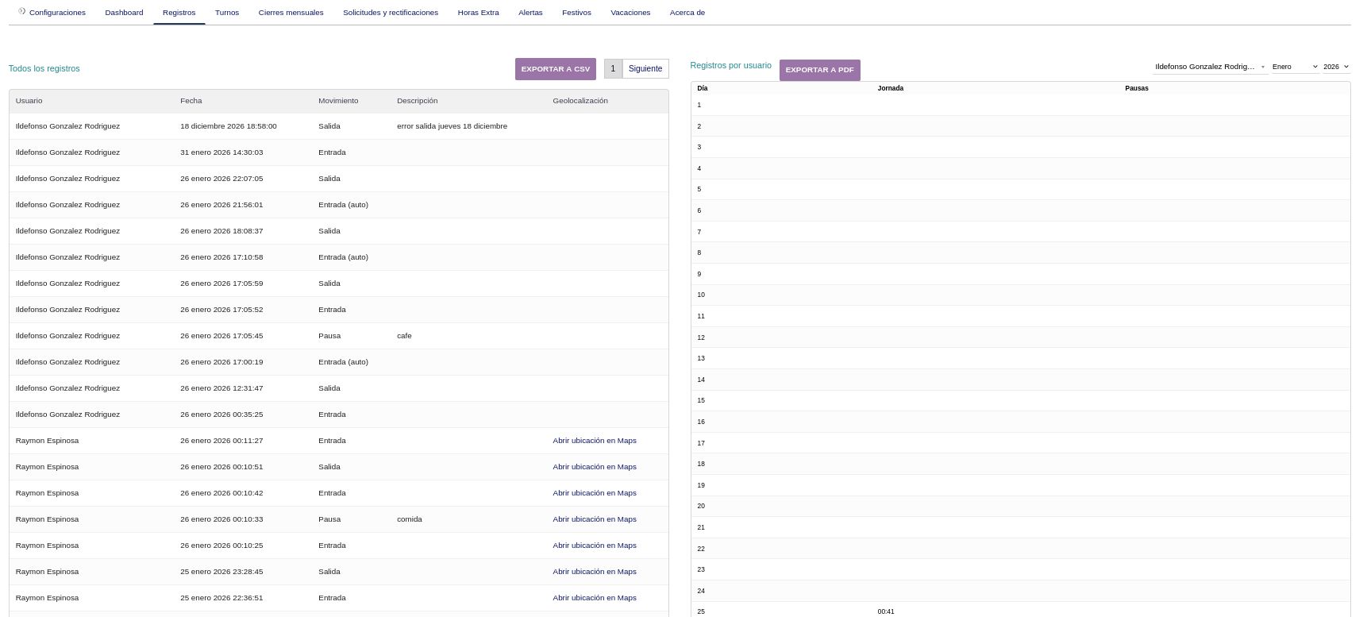Click the Fecha column header
This screenshot has height=617, width=1367.
(191, 101)
